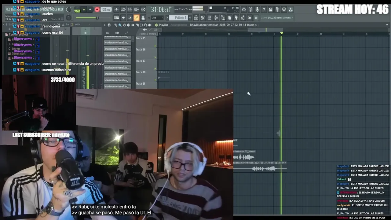Viewport: 391px width, 220px height.
Task: Click the Stop button in transport
Action: [90, 9]
